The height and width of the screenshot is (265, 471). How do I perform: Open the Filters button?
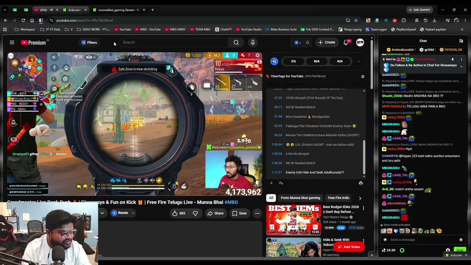[x=89, y=42]
